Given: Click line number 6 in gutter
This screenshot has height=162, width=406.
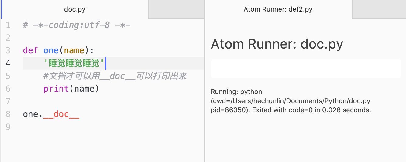Looking at the screenshot, I should pos(8,89).
